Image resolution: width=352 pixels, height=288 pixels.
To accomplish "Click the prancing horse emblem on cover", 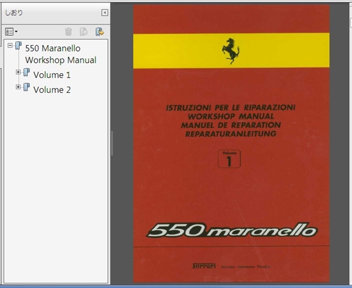I will pos(231,50).
